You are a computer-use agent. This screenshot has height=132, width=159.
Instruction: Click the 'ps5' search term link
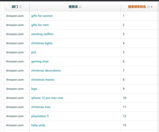pos(34,52)
